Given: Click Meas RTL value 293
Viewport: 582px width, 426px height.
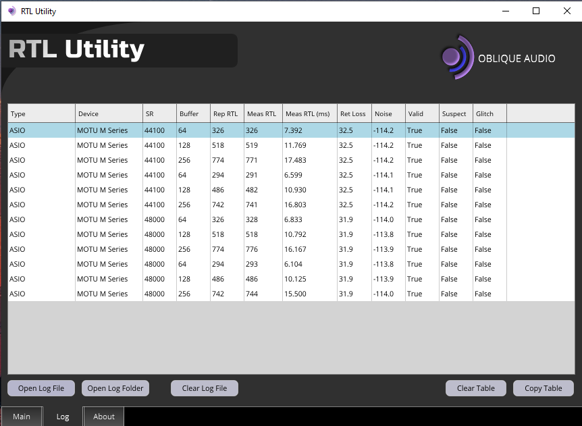Looking at the screenshot, I should [252, 264].
